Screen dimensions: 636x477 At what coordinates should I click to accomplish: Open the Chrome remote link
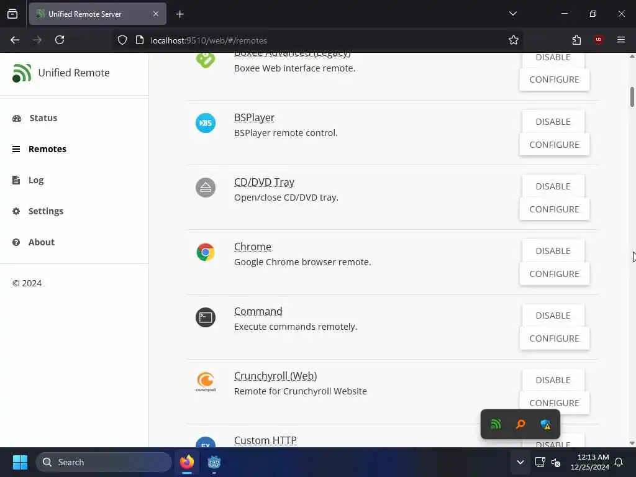click(252, 247)
